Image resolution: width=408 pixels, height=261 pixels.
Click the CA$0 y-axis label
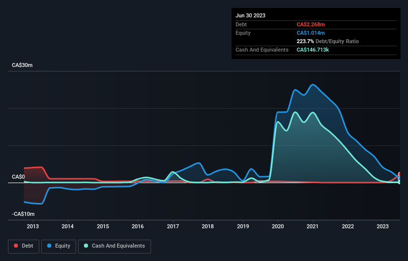coord(18,177)
